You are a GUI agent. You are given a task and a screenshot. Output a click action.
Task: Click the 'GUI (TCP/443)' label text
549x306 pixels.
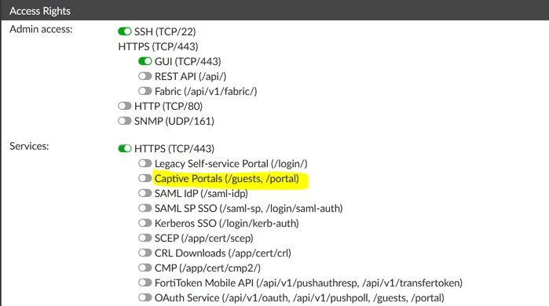[188, 61]
